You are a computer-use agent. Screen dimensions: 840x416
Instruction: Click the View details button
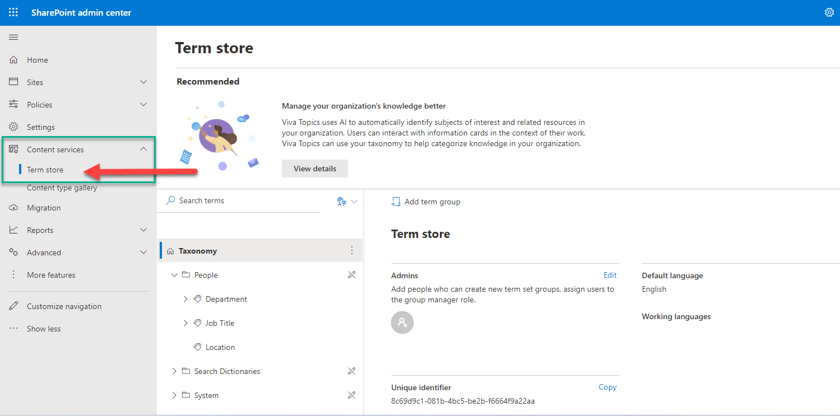tap(315, 169)
